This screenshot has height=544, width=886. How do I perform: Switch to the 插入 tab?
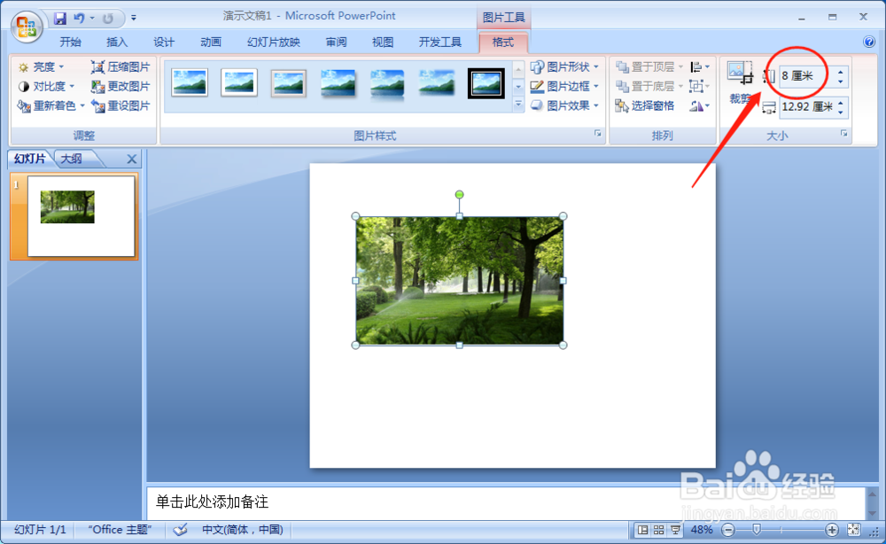117,43
